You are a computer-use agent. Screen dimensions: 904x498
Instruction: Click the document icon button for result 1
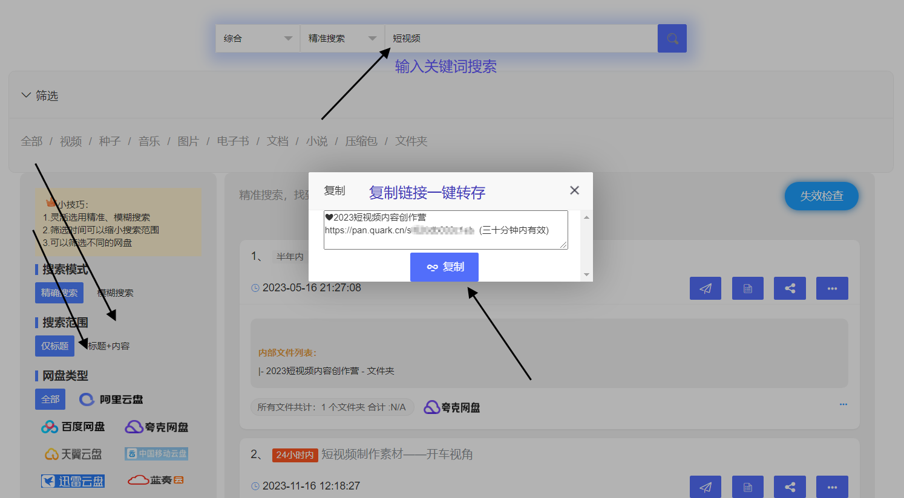748,288
